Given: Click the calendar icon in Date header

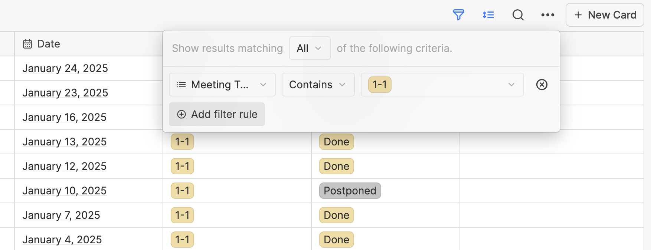Looking at the screenshot, I should pyautogui.click(x=27, y=44).
